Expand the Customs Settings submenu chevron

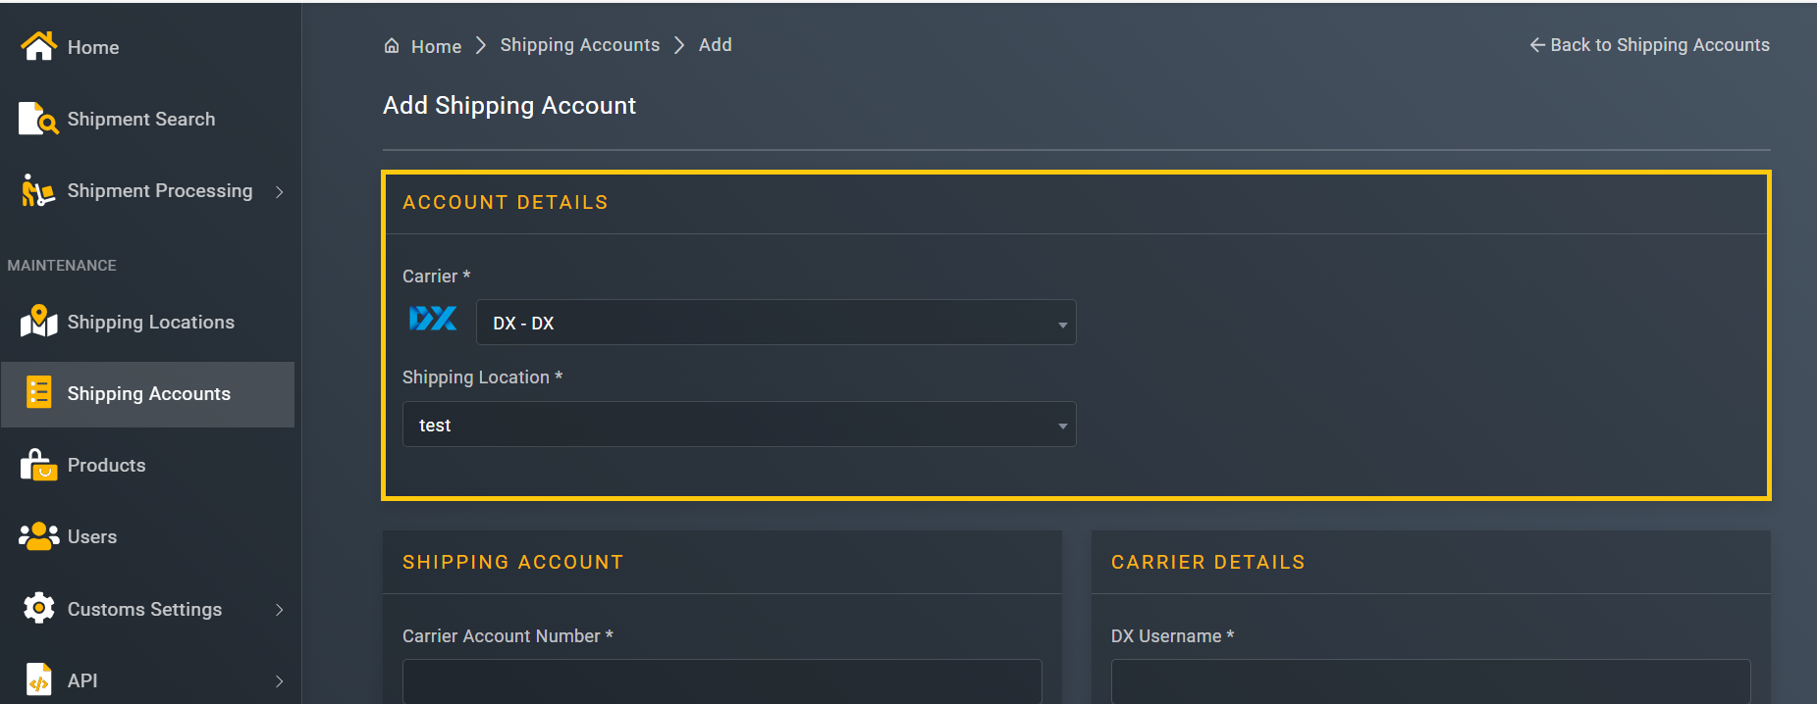(x=281, y=609)
